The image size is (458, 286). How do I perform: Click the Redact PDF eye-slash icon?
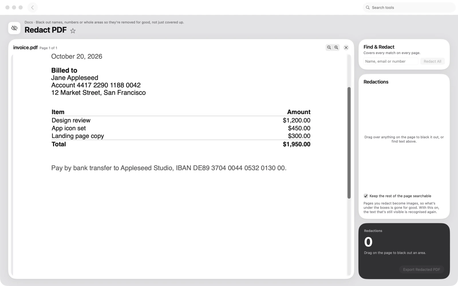tap(14, 28)
